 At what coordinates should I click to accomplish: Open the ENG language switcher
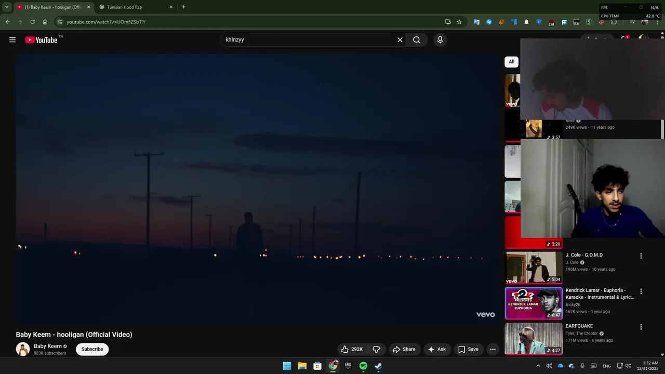pos(607,366)
